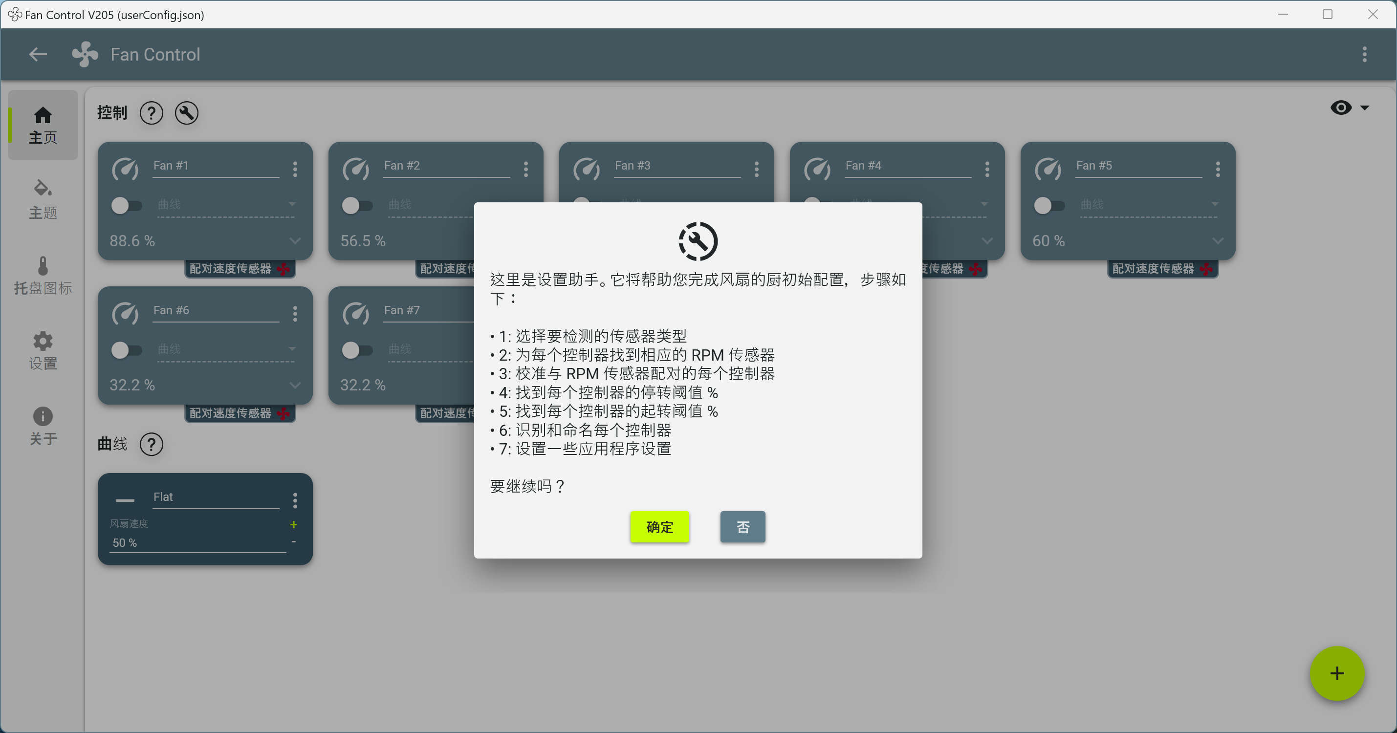Click Fan #5 speedometer gauge icon

click(x=1048, y=169)
